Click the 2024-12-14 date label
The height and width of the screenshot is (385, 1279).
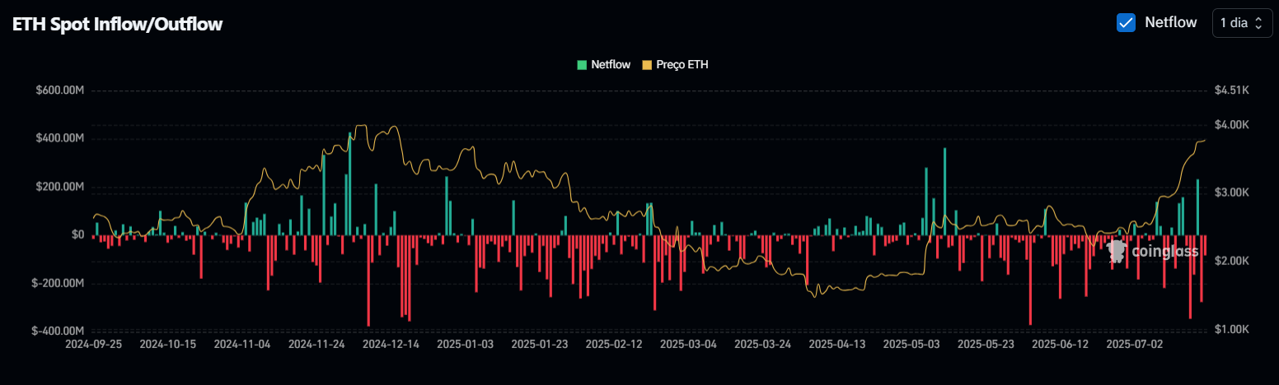[x=391, y=344]
